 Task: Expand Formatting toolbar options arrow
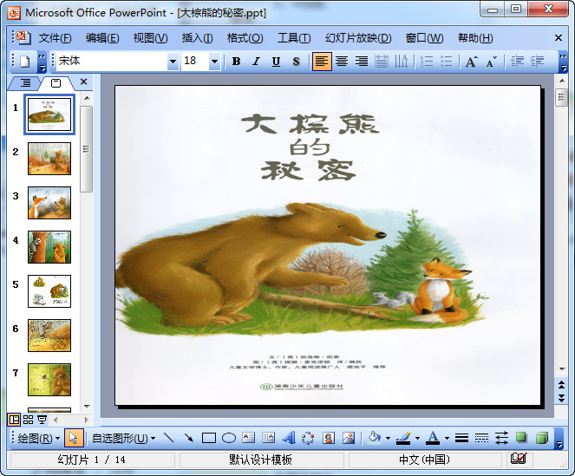click(x=563, y=62)
